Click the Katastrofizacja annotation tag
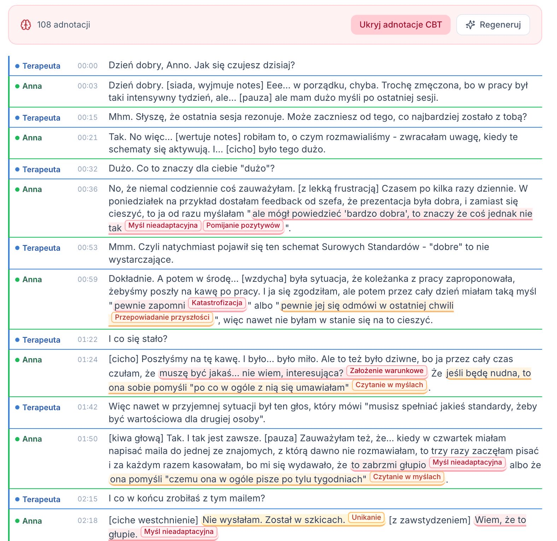Image resolution: width=557 pixels, height=541 pixels. tap(217, 303)
